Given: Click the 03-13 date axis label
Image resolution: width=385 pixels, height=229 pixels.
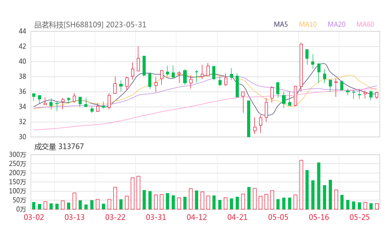Looking at the screenshot, I should pos(74,217).
